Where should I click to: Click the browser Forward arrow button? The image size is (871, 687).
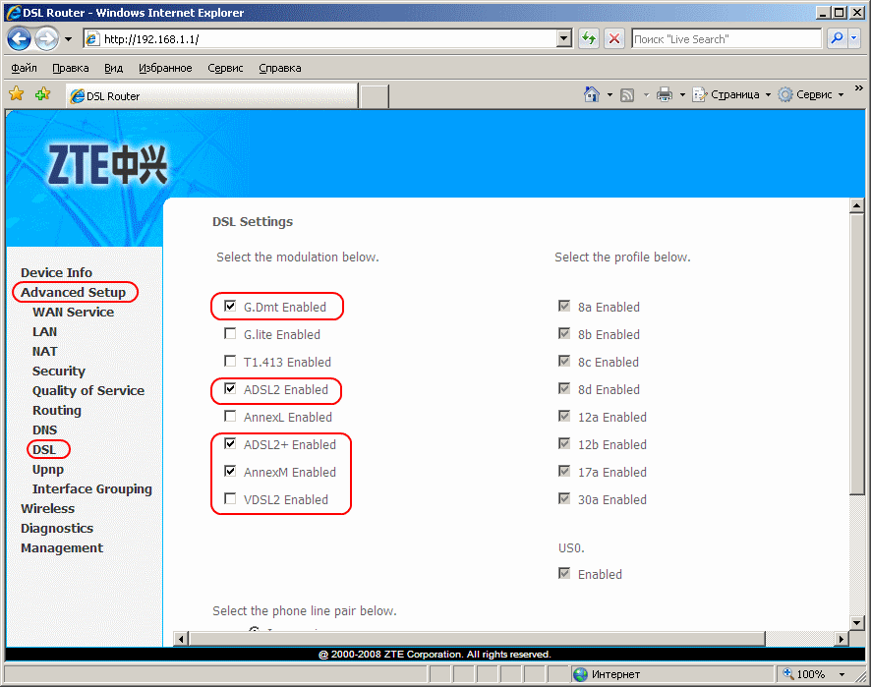[46, 39]
